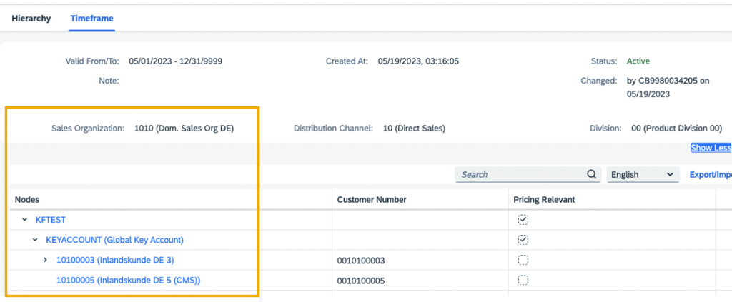732x302 pixels.
Task: Enable Pricing Relevant for customer 0010100003
Action: tap(523, 260)
